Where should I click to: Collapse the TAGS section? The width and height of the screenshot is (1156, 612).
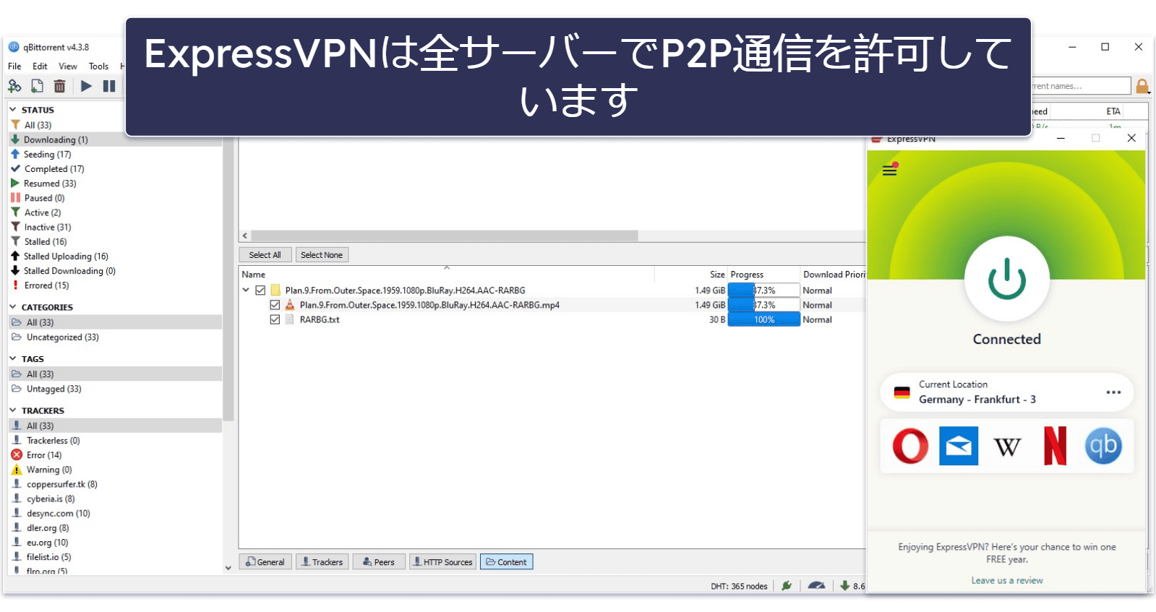[x=12, y=358]
